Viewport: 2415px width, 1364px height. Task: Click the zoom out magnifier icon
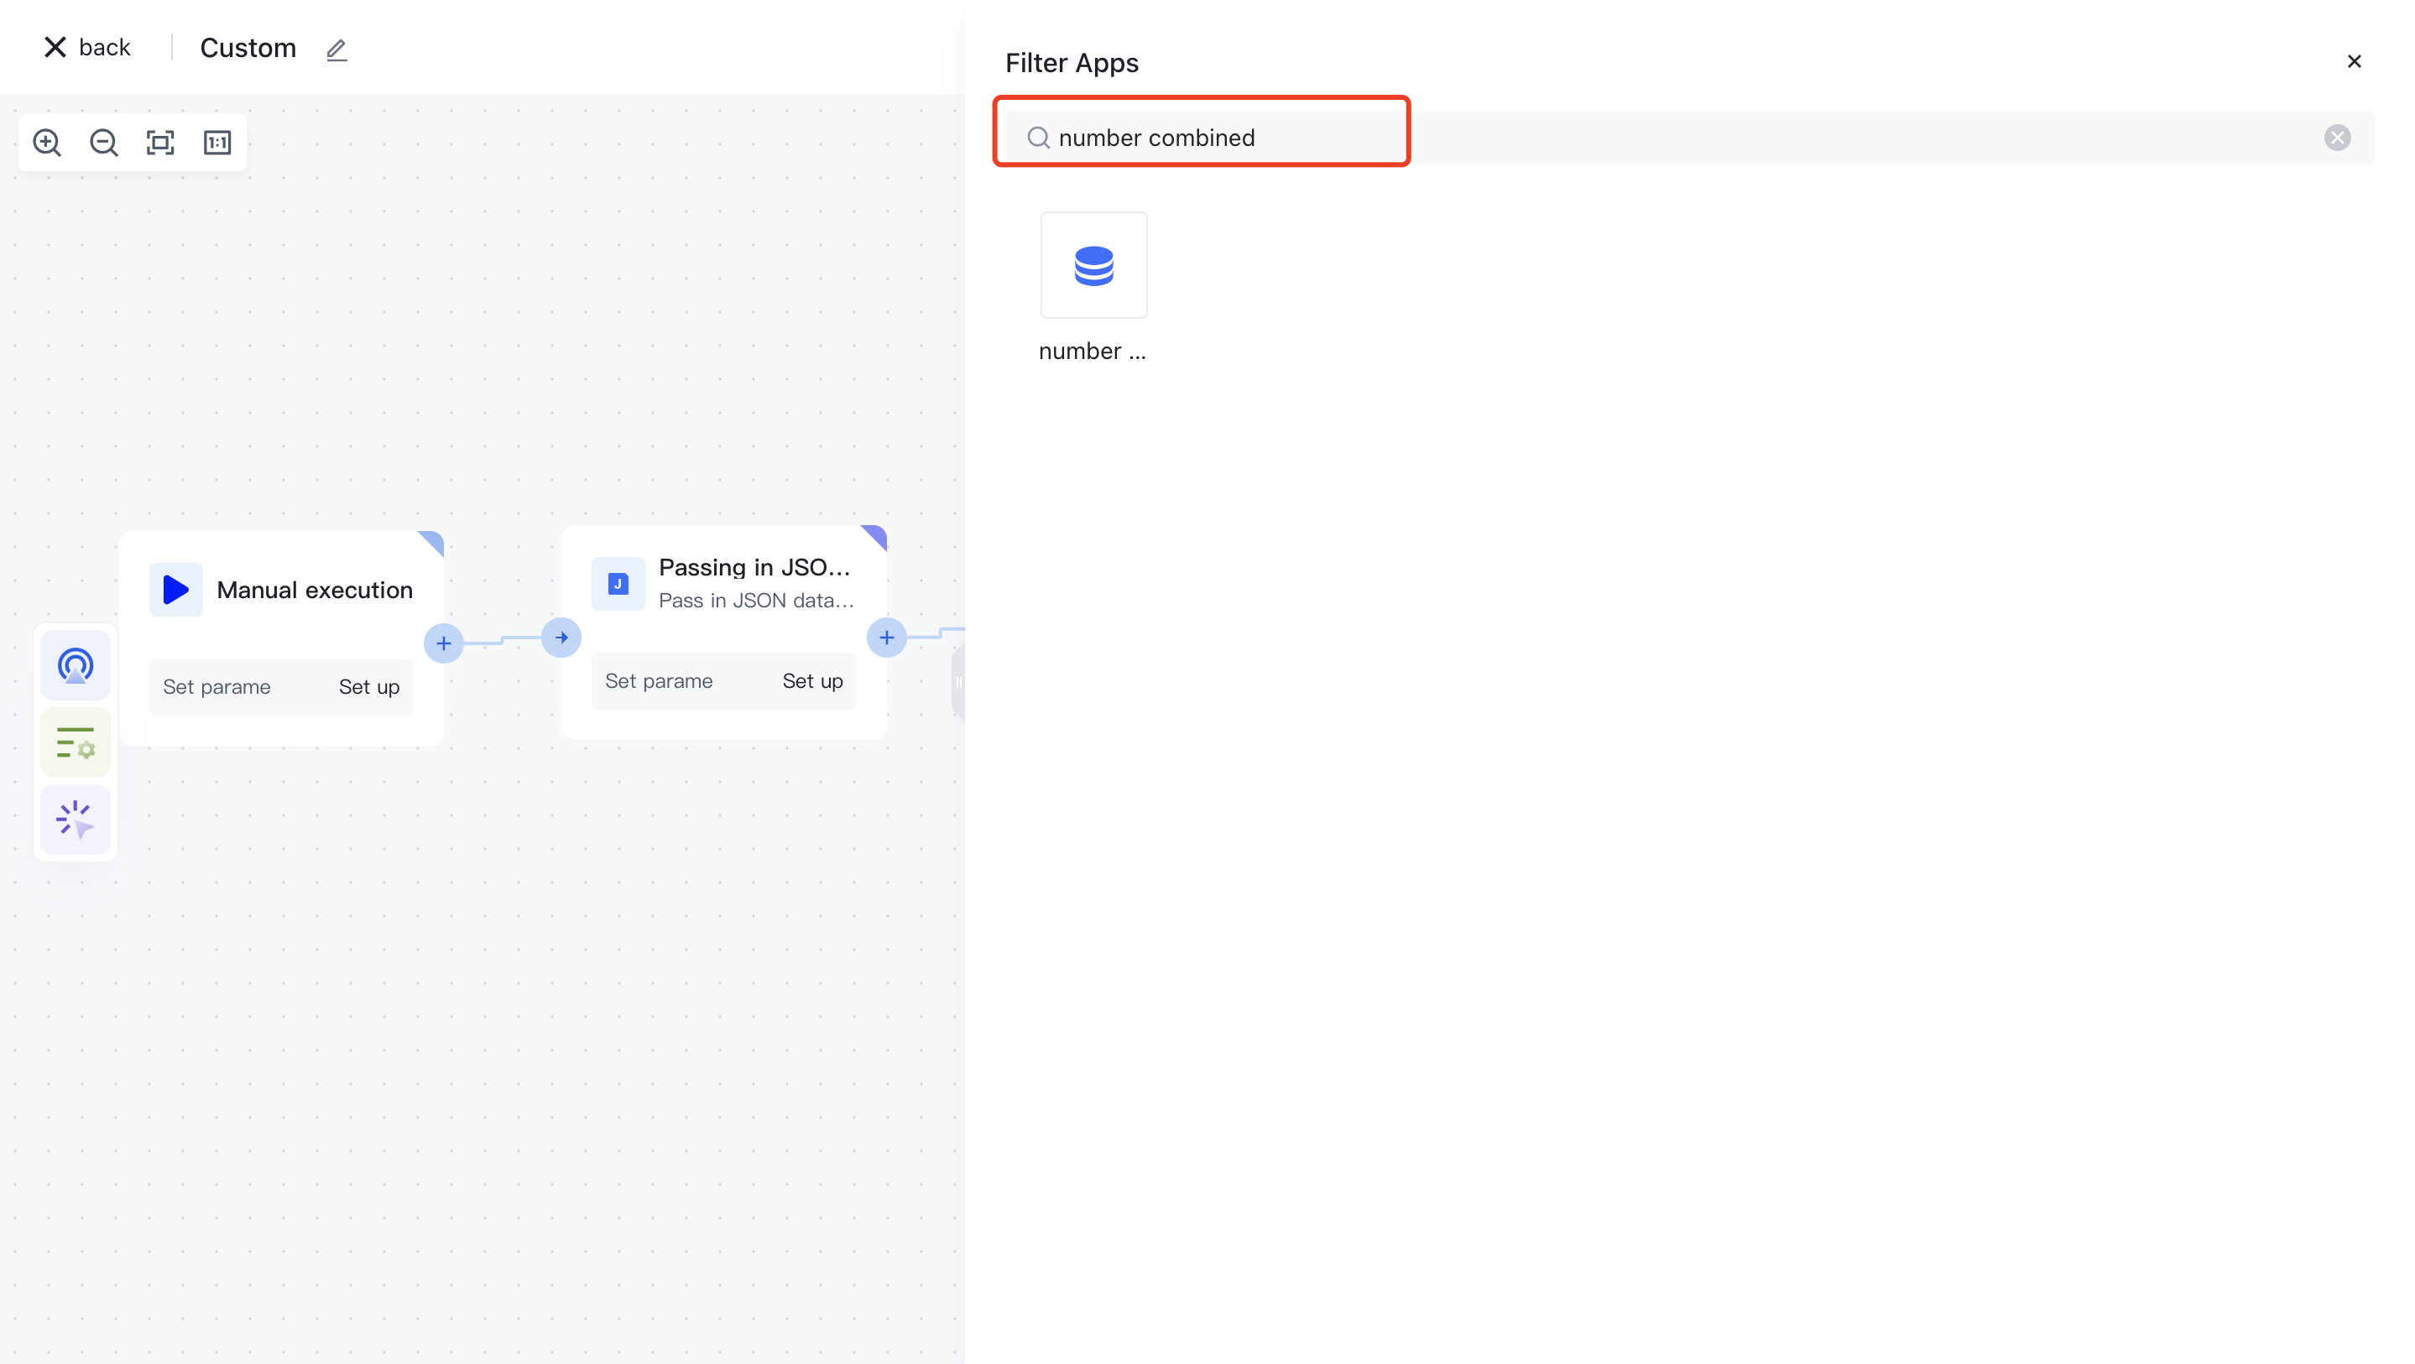click(x=103, y=143)
